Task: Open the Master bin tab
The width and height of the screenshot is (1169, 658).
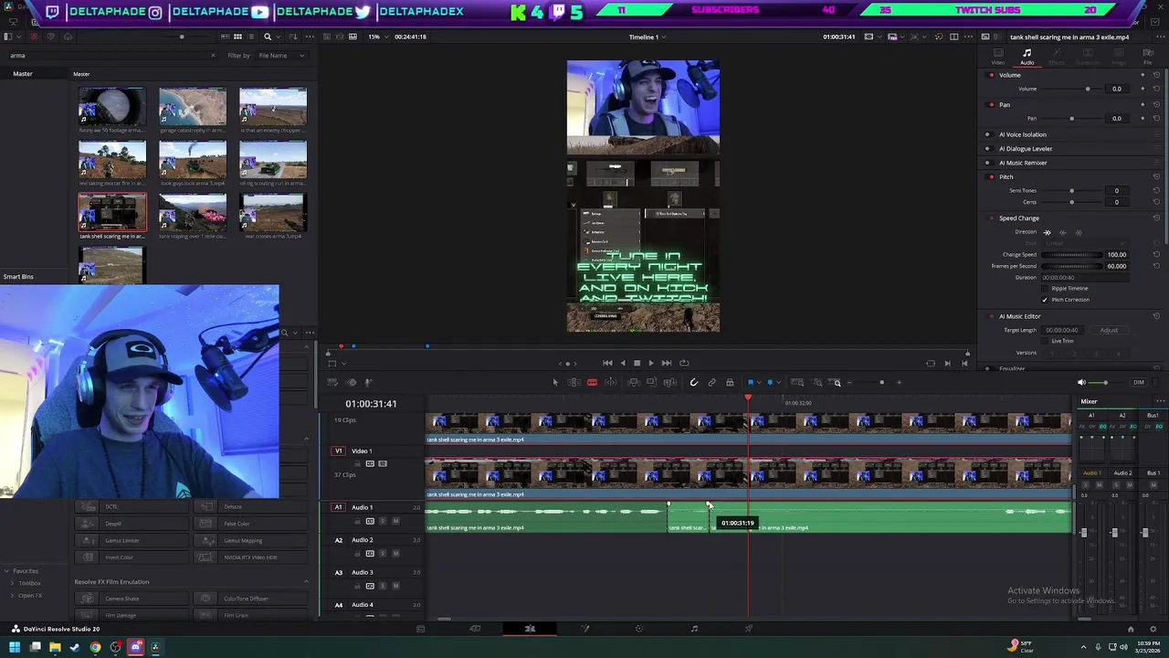Action: (23, 73)
